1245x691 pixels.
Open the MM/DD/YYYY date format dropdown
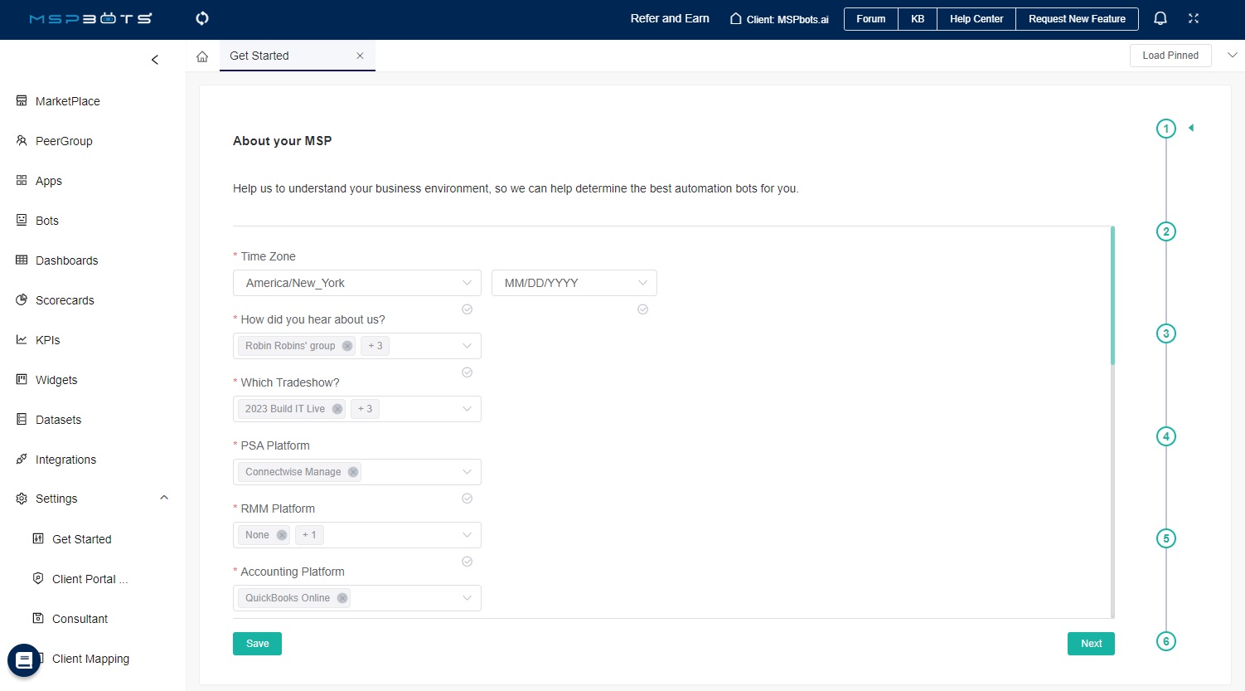click(x=574, y=283)
